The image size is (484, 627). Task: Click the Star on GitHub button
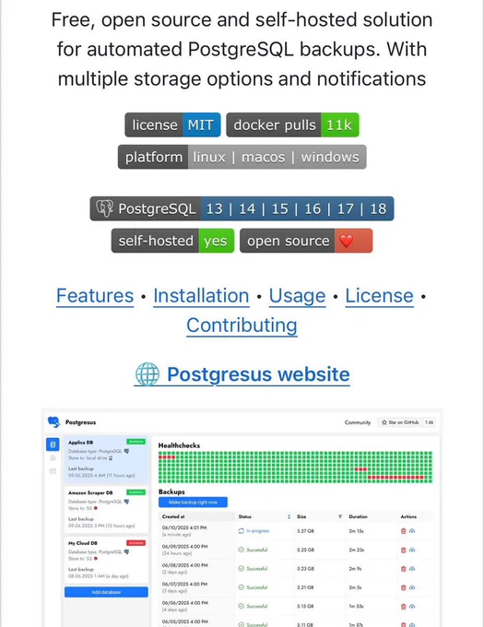pos(400,422)
